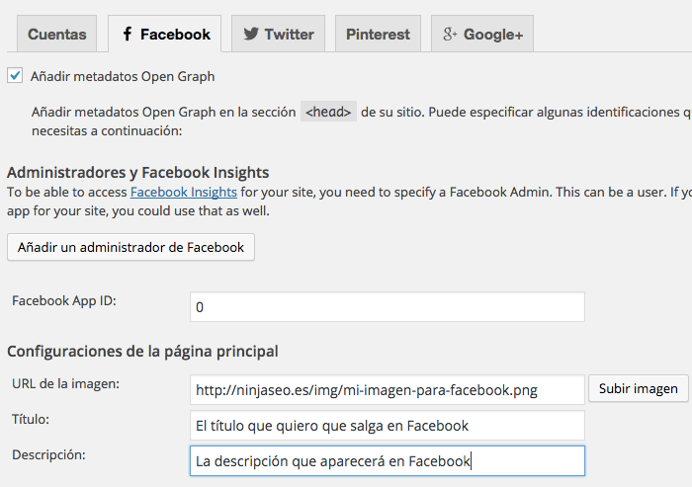The width and height of the screenshot is (692, 487).
Task: Switch to the Twitter tab label
Action: tap(289, 35)
